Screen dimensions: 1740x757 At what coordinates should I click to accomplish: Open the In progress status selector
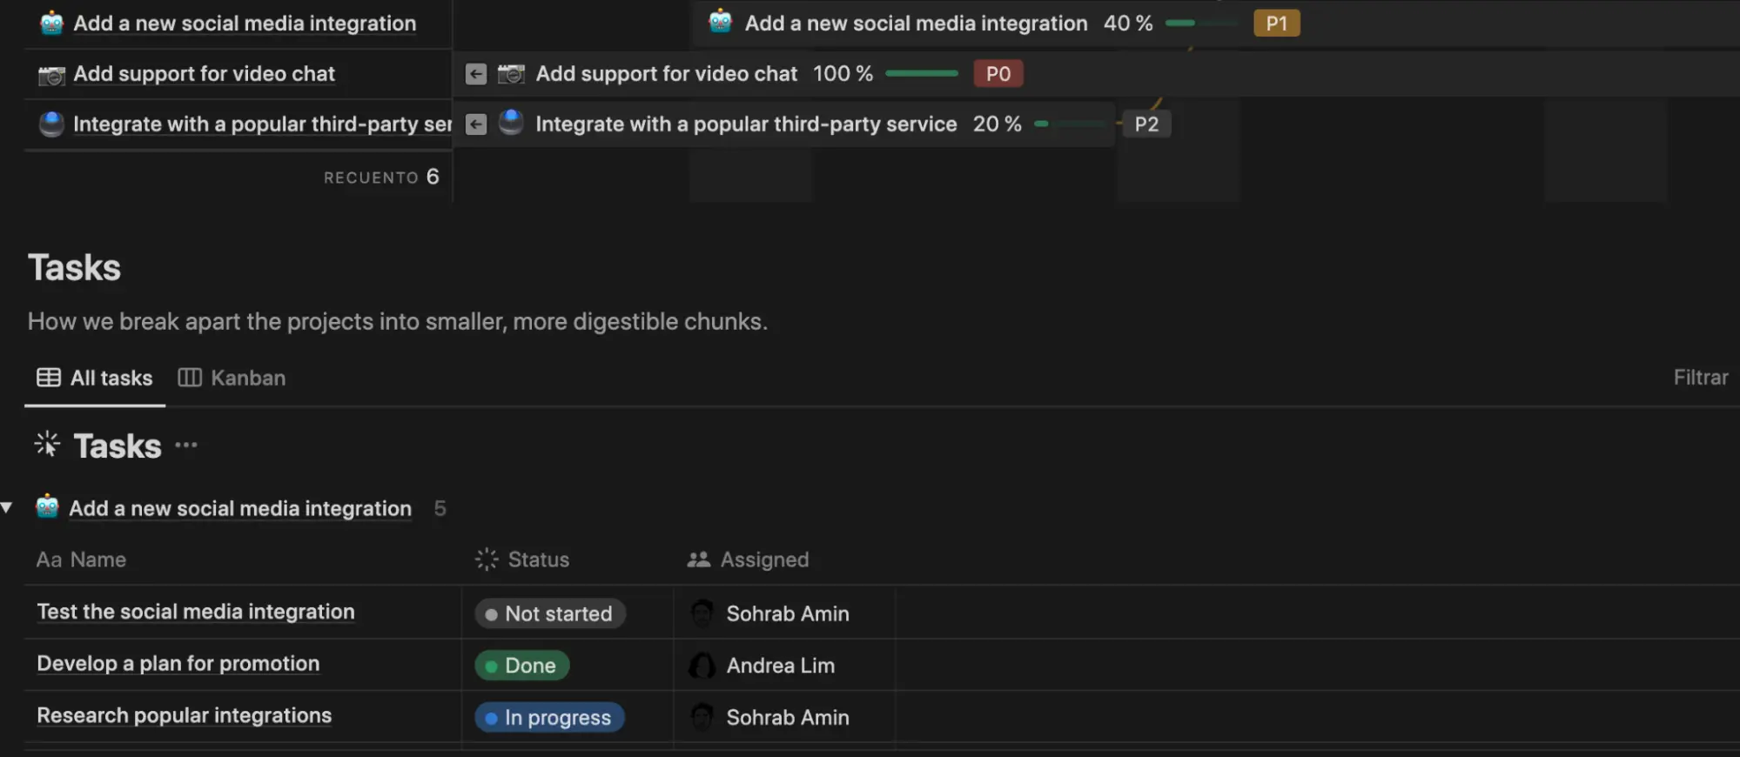(549, 718)
